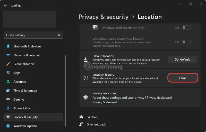
Task: Open Bluetooth & devices settings
Action: tap(33, 46)
